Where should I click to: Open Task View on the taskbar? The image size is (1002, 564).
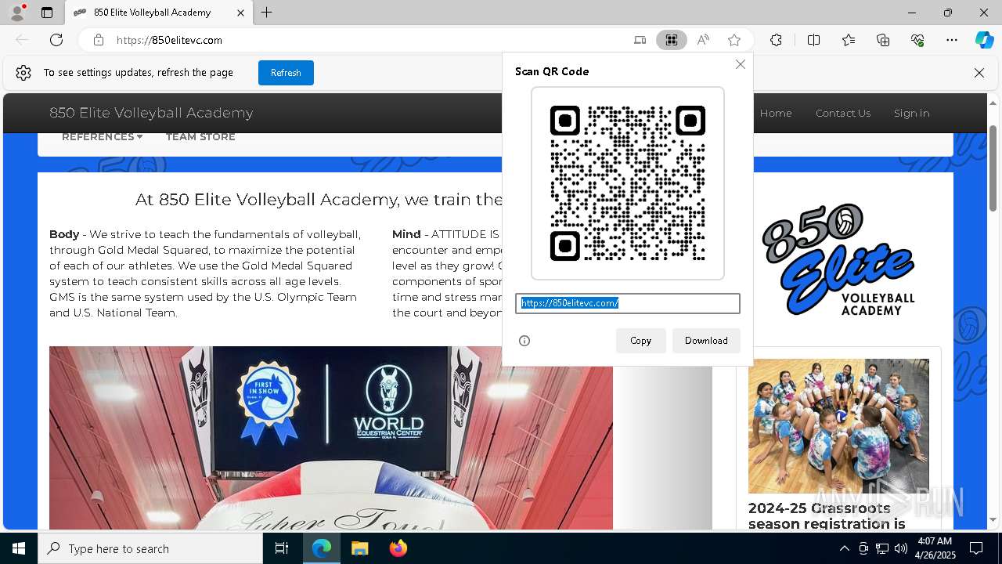pos(282,548)
